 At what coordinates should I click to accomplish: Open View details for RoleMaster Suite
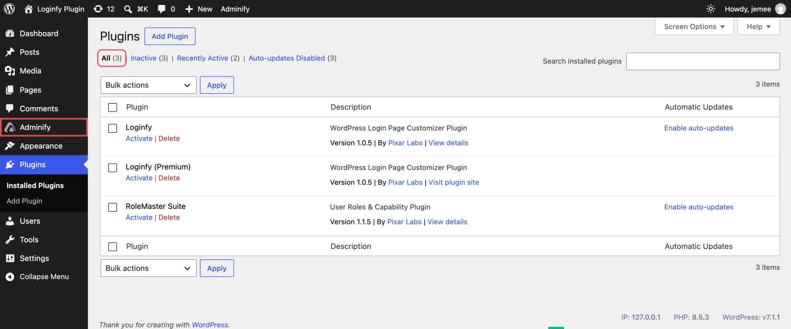pyautogui.click(x=447, y=222)
